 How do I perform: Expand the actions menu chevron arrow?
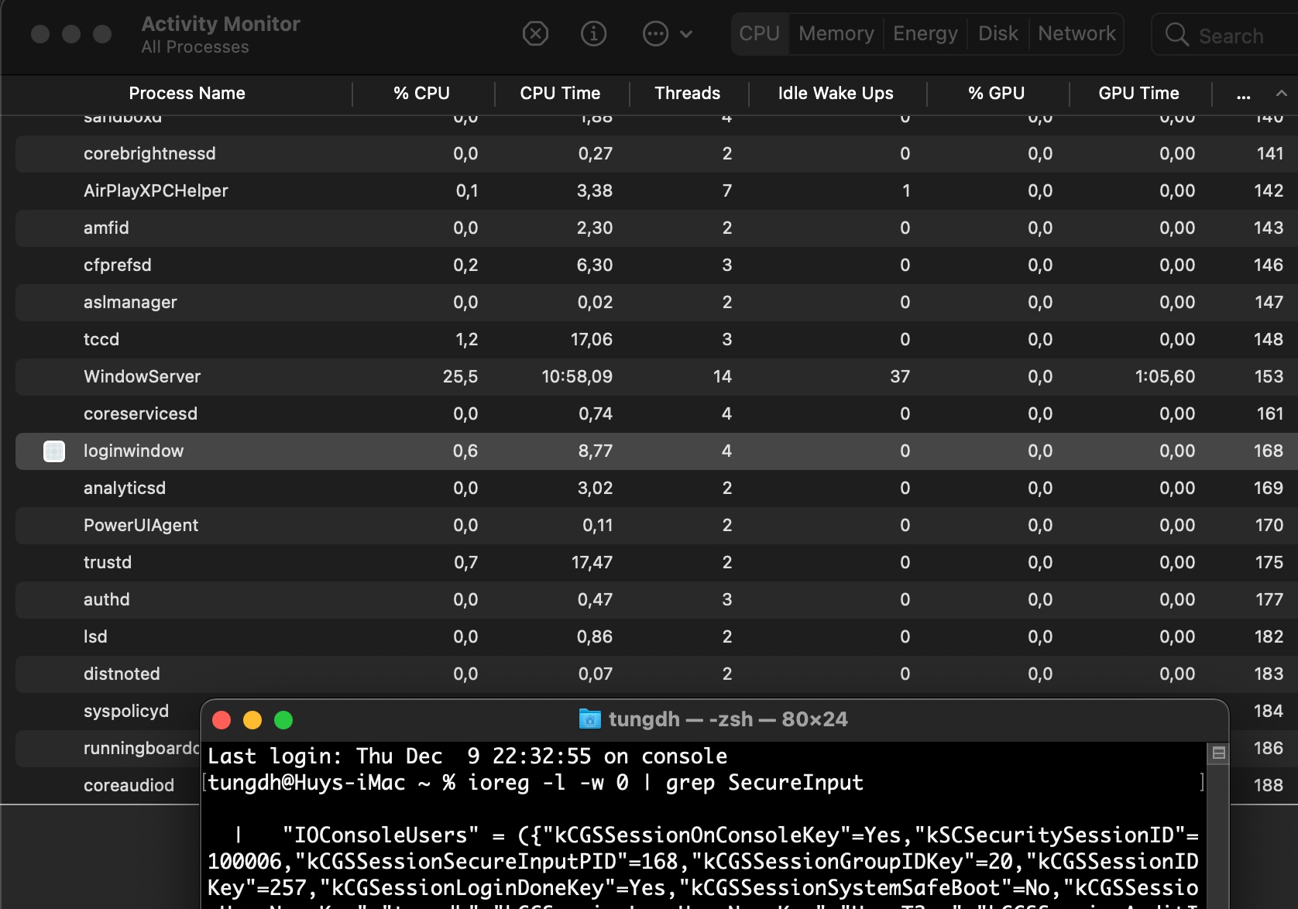(686, 34)
